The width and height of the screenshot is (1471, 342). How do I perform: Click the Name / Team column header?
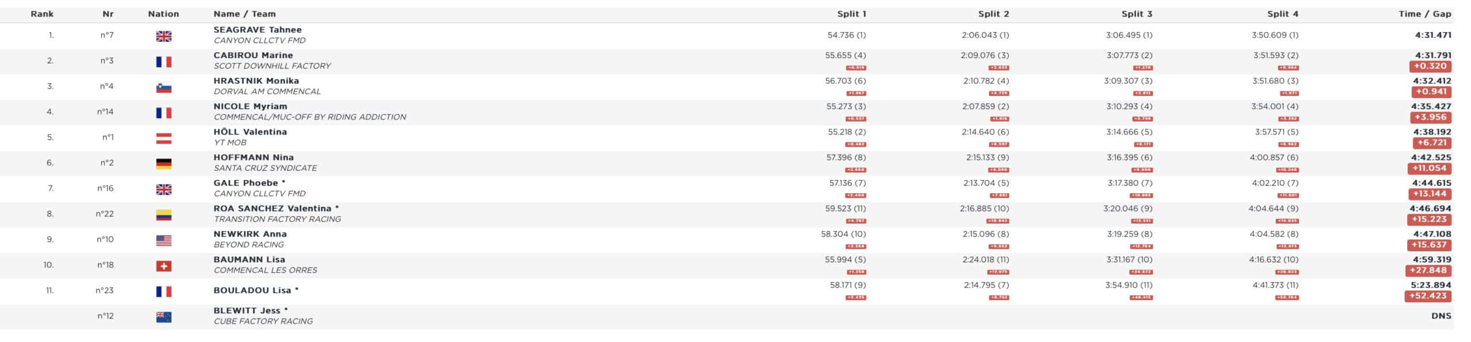[244, 14]
